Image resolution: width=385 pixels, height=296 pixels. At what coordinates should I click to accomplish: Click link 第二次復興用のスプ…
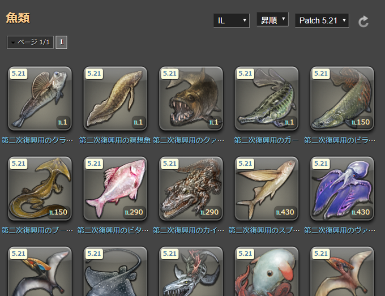[264, 230]
